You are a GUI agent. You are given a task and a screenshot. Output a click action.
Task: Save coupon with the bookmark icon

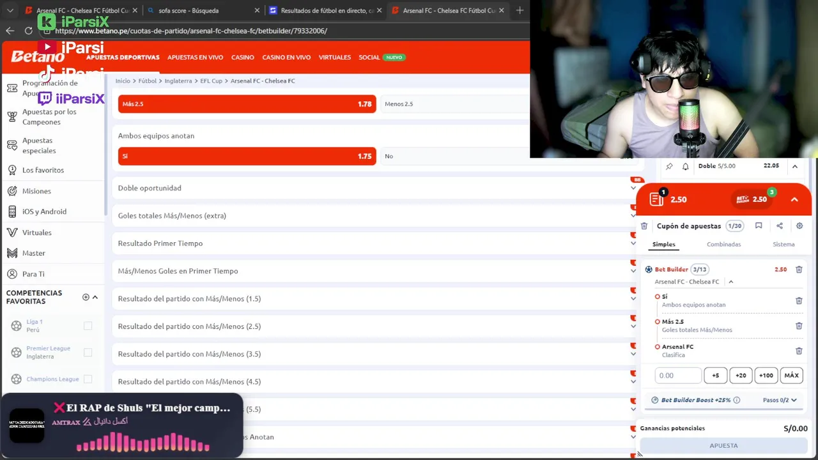(x=759, y=226)
